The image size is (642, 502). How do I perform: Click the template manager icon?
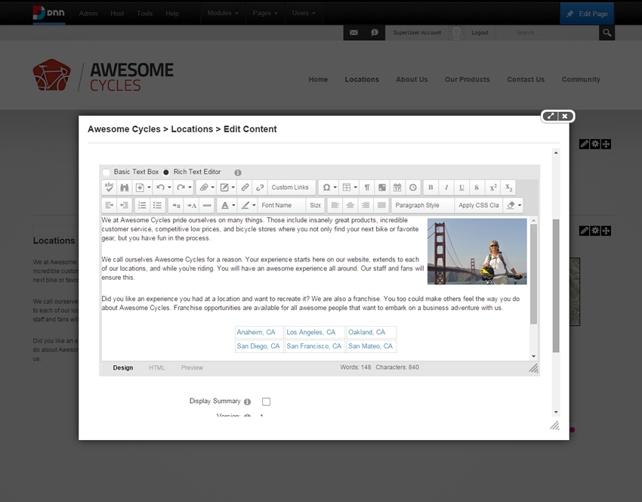224,187
